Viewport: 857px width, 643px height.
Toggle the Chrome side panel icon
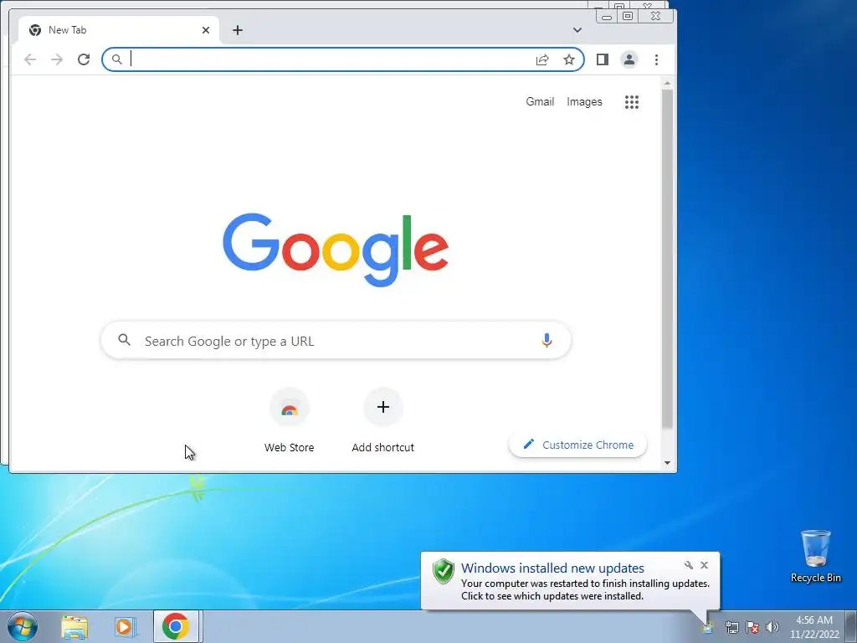603,59
